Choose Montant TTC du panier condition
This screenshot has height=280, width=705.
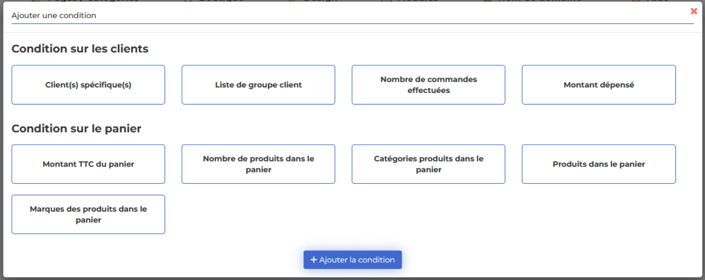point(88,164)
